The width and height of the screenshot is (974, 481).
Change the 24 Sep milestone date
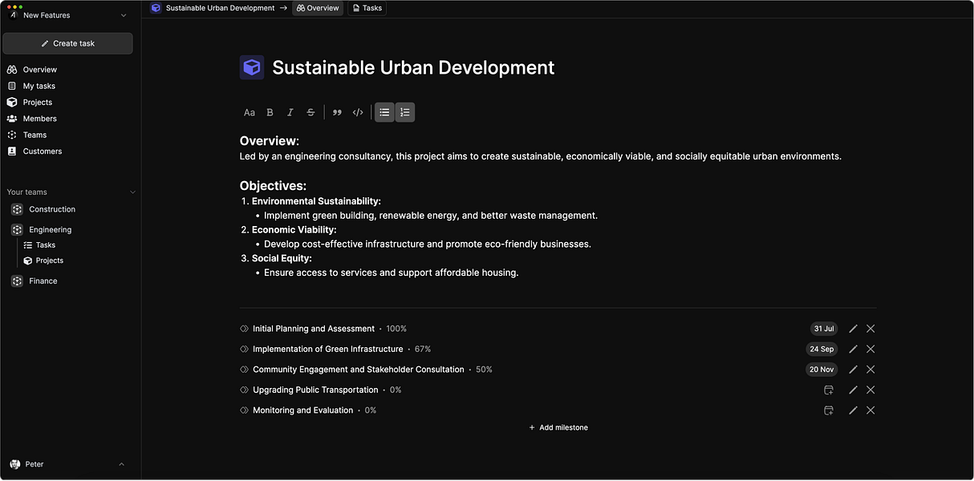point(822,349)
